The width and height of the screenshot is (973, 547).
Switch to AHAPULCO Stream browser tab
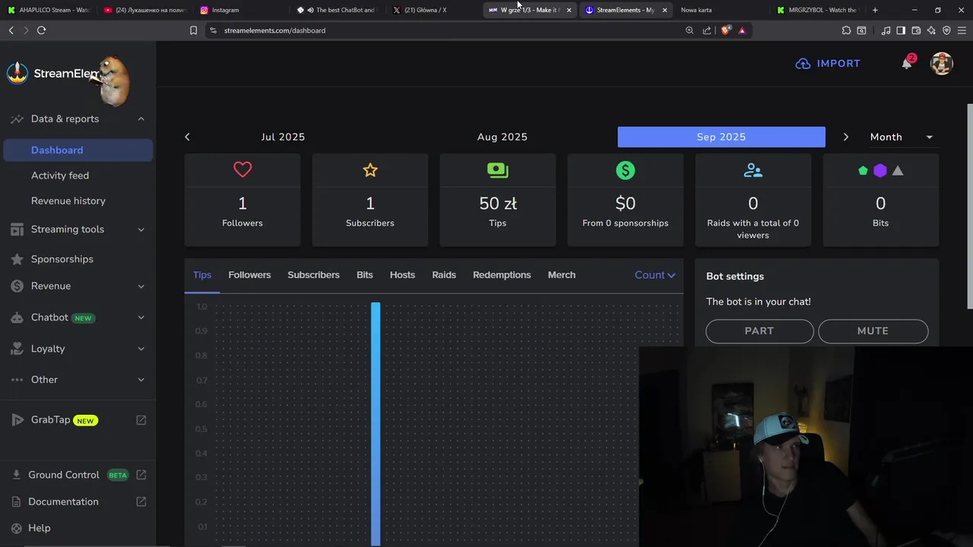[49, 10]
